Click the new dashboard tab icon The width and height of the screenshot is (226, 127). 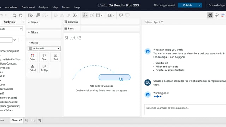[x=33, y=120]
